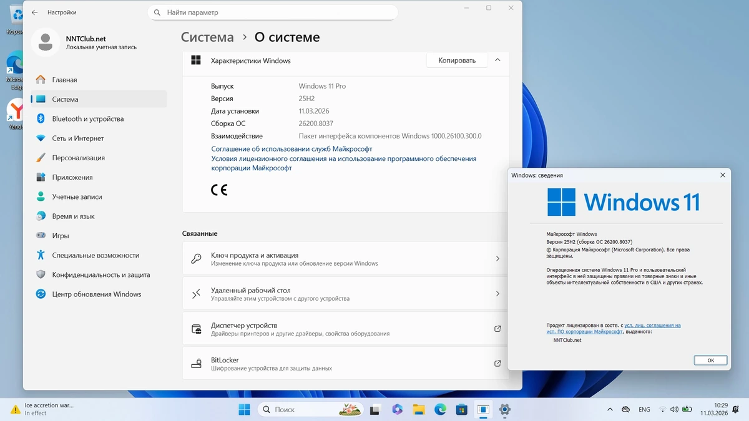Open Соглашение об использовании служб Майкрософт link
This screenshot has width=749, height=421.
pyautogui.click(x=291, y=149)
